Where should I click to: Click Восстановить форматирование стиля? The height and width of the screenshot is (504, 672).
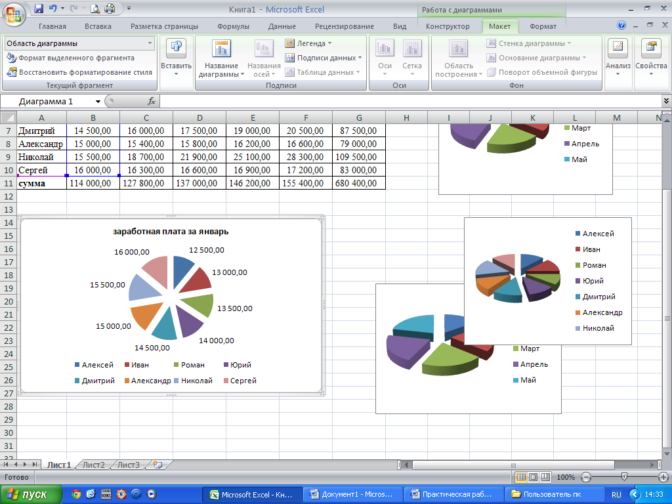(79, 72)
